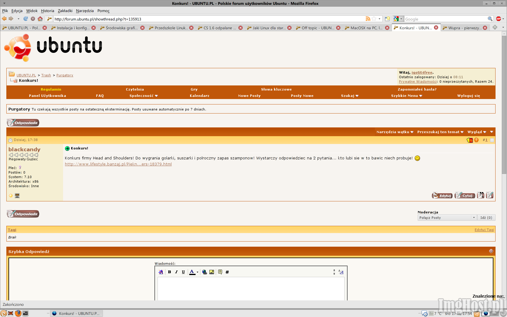Open the Narzędzia menu
The image size is (507, 317).
pos(85,11)
